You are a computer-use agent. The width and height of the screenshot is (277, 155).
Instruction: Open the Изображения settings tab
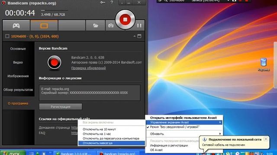pos(18,76)
